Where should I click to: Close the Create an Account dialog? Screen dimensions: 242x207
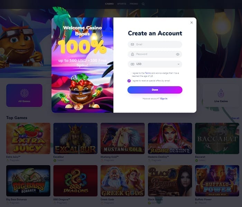pyautogui.click(x=192, y=22)
